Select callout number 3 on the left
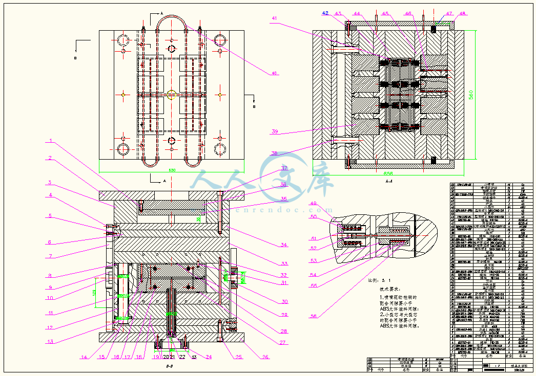This screenshot has width=536, height=376. 50,183
